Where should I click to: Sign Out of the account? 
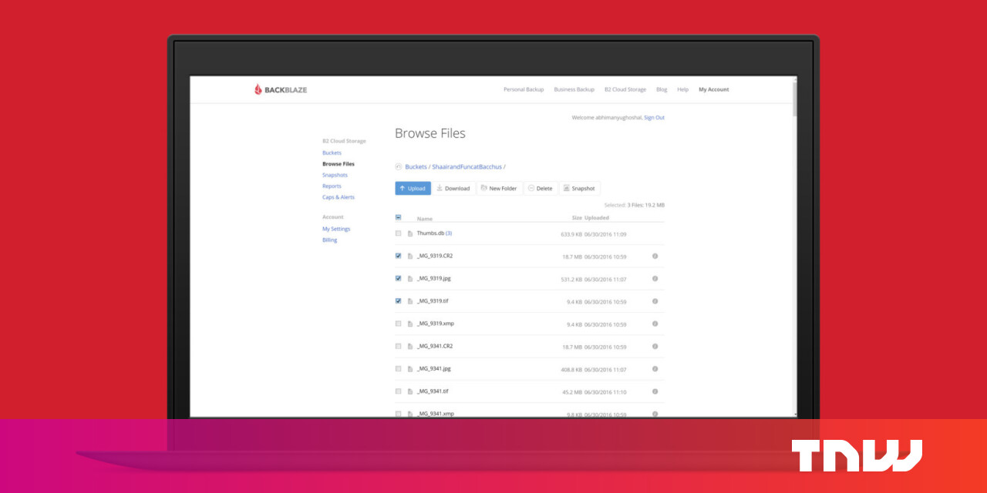tap(654, 117)
